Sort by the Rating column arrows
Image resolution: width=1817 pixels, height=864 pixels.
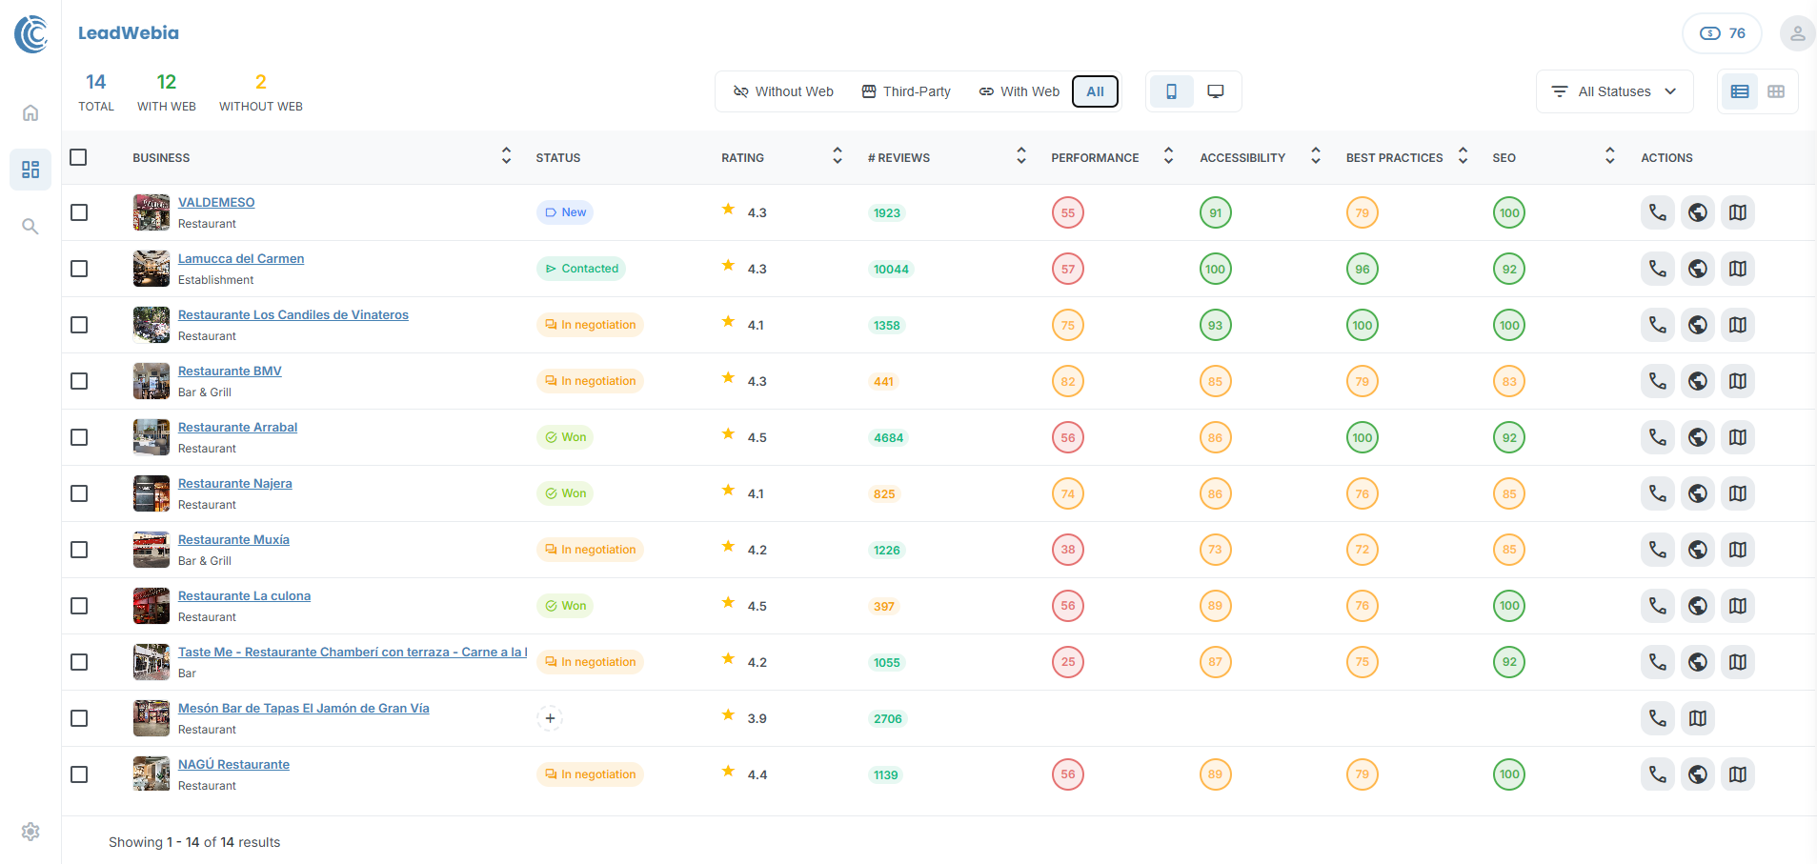[x=838, y=155]
